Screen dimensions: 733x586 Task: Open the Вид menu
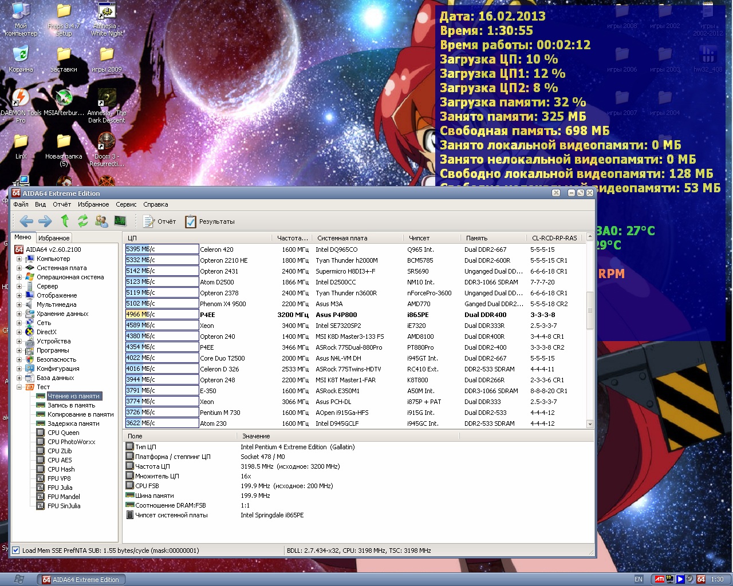40,204
